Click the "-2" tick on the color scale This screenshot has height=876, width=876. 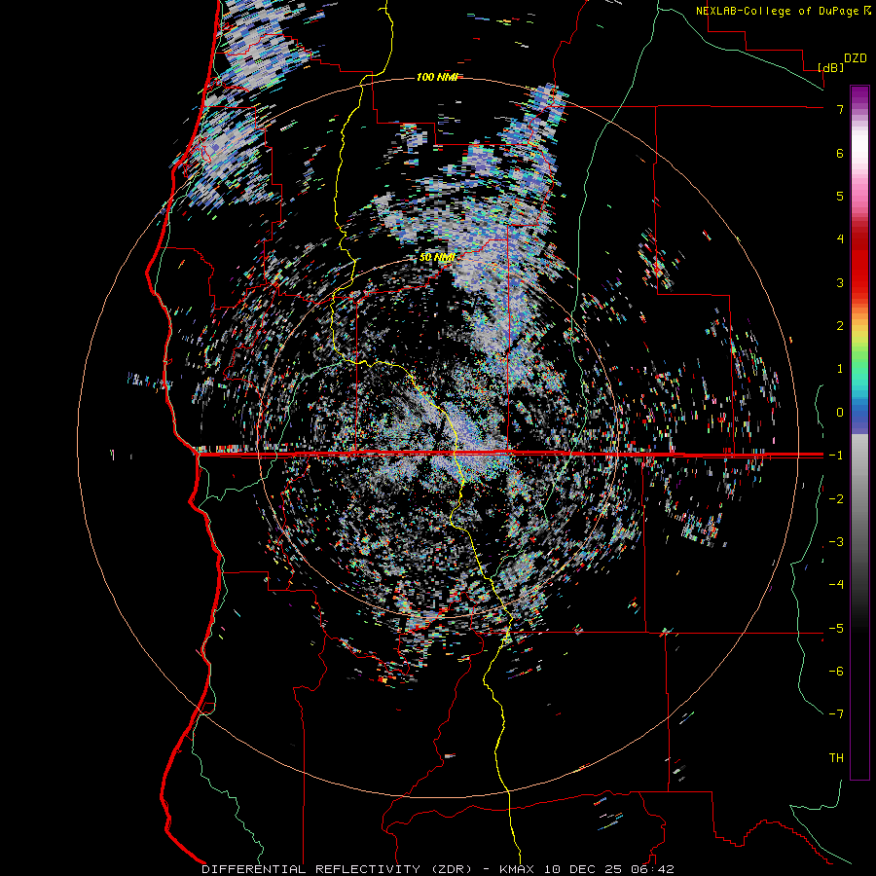click(x=836, y=499)
